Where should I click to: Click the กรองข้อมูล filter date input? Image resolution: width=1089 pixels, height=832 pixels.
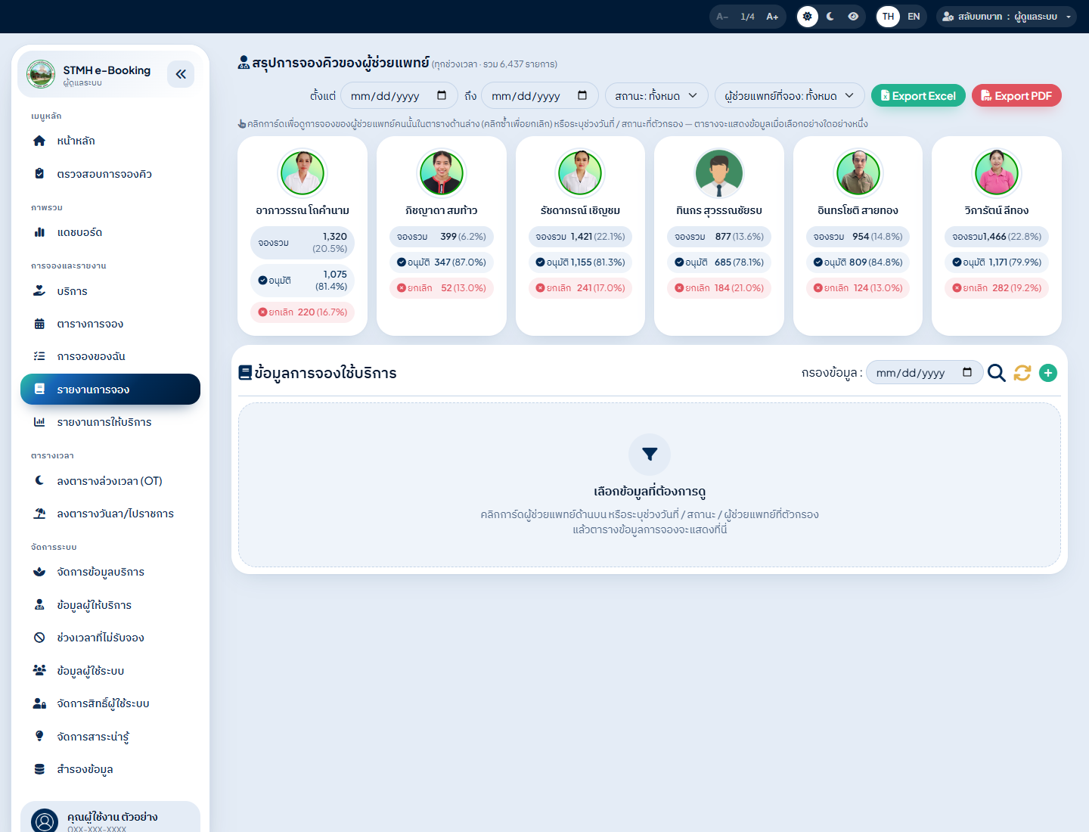tap(925, 372)
